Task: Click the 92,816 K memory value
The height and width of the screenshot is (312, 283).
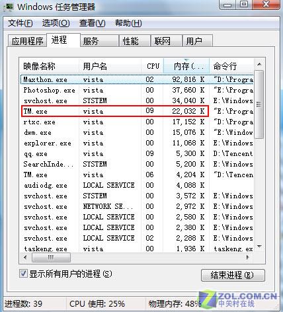Action: point(188,79)
